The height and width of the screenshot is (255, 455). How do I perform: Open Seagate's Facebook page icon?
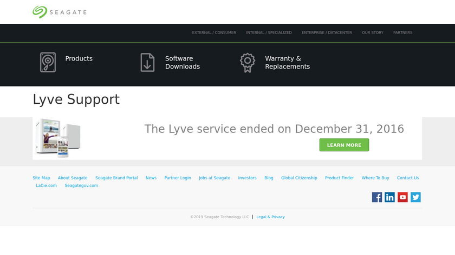[x=377, y=197]
